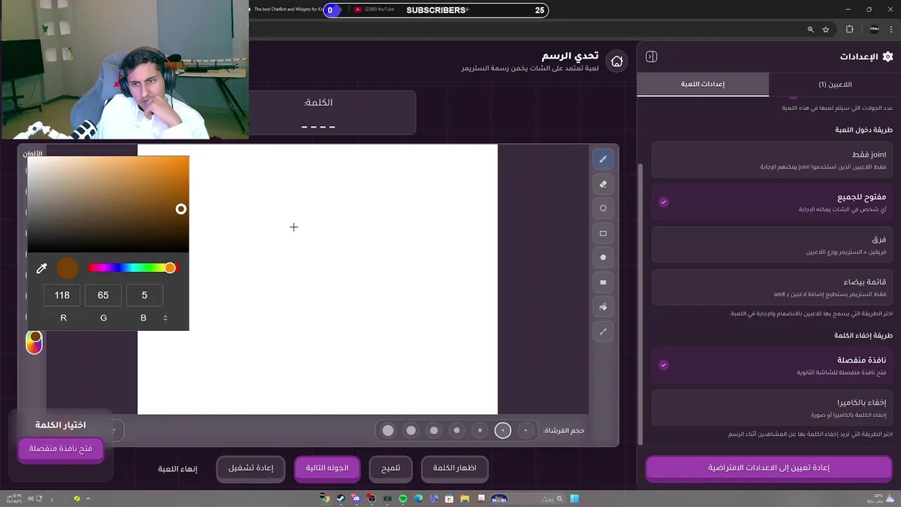Choose the largest brush size dot
The width and height of the screenshot is (901, 507).
click(x=388, y=430)
